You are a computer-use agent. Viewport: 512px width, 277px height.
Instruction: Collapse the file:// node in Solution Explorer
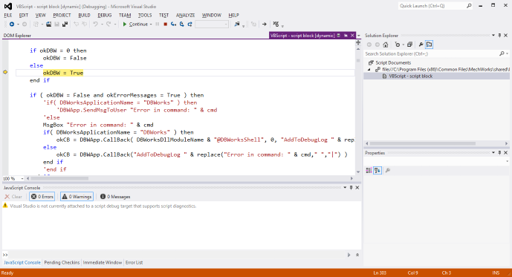click(369, 70)
